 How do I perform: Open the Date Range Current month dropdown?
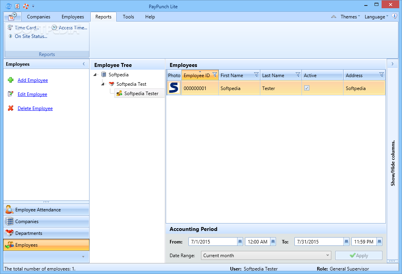[266, 255]
